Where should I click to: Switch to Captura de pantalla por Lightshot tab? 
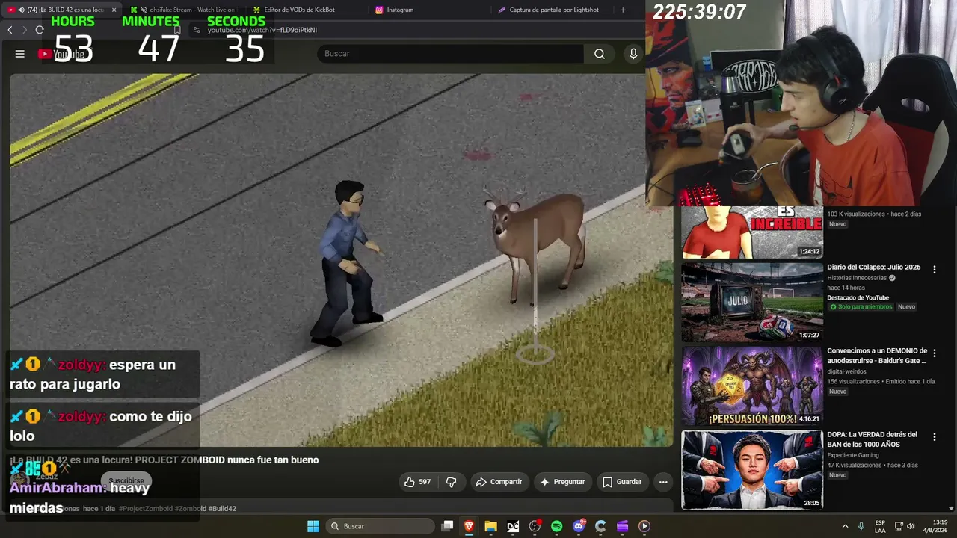[x=553, y=10]
